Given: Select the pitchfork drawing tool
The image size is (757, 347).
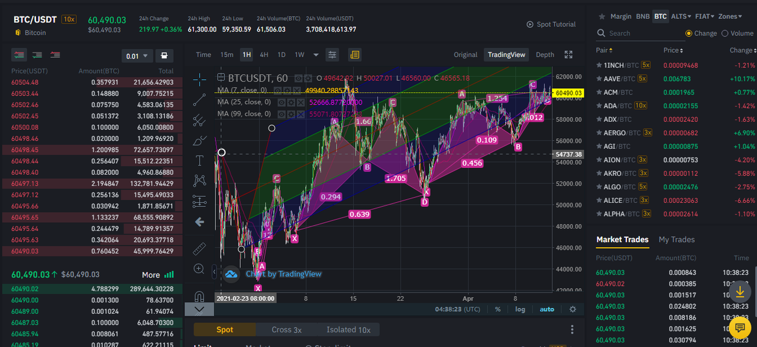Looking at the screenshot, I should click(200, 120).
